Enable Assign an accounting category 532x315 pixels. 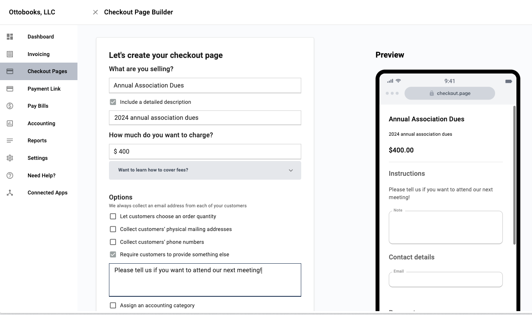coord(113,305)
